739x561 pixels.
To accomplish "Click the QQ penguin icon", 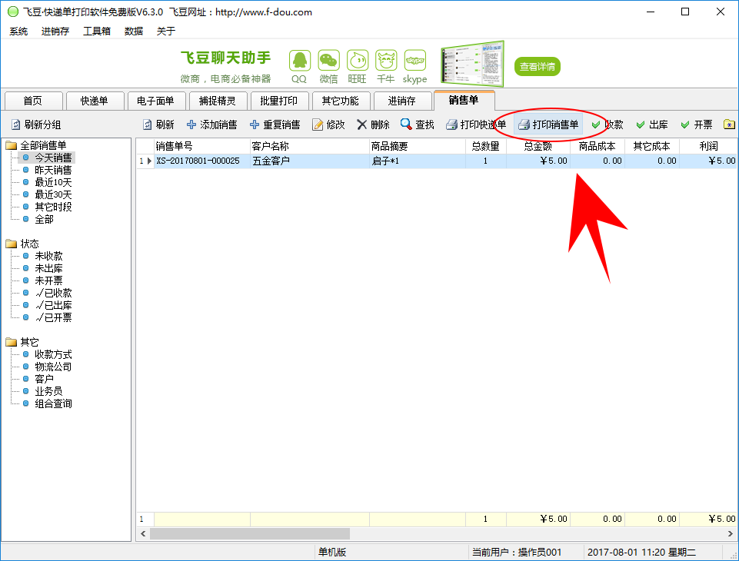I will [x=300, y=61].
